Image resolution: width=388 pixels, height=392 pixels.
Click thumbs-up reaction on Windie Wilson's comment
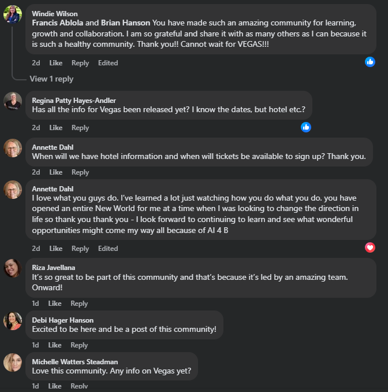(x=370, y=61)
